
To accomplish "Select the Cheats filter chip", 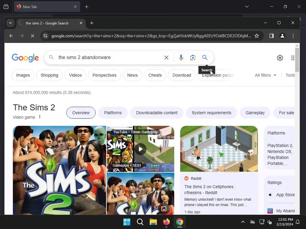I will pos(155,75).
